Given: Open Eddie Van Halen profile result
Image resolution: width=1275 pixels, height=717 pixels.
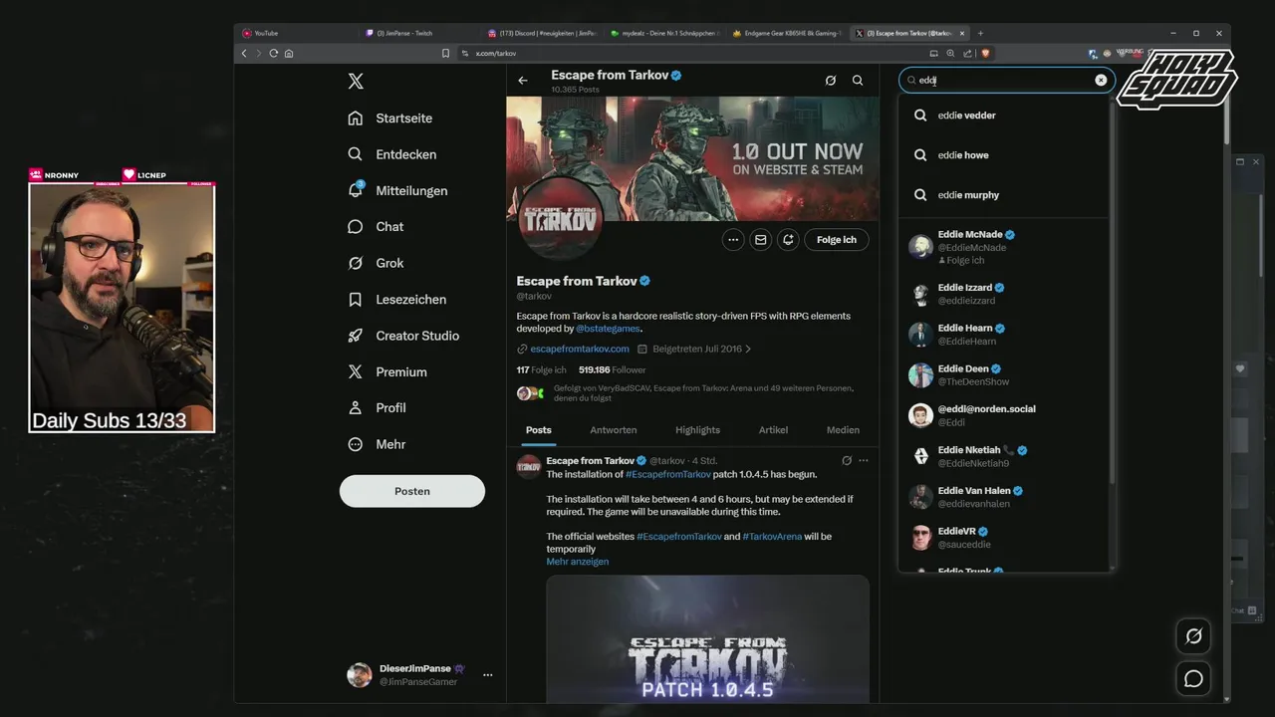Looking at the screenshot, I should tap(1004, 497).
